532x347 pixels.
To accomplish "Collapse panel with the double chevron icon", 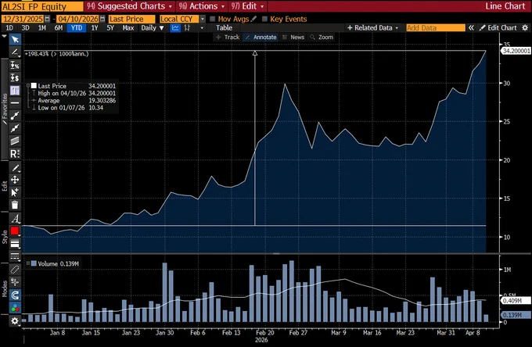I will pyautogui.click(x=471, y=28).
